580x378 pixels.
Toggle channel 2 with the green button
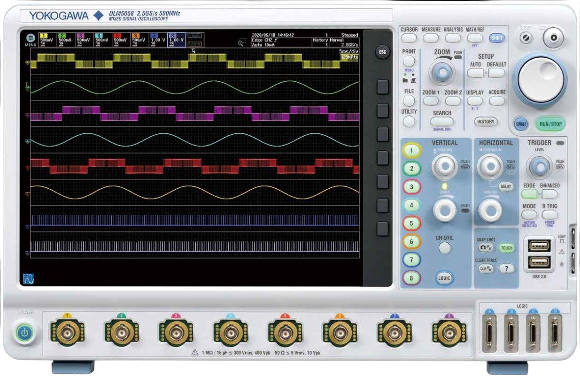(x=411, y=168)
